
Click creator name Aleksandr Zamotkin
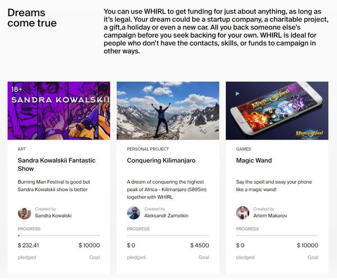click(166, 216)
